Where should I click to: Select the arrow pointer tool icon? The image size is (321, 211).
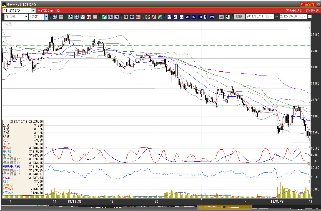(x=110, y=17)
